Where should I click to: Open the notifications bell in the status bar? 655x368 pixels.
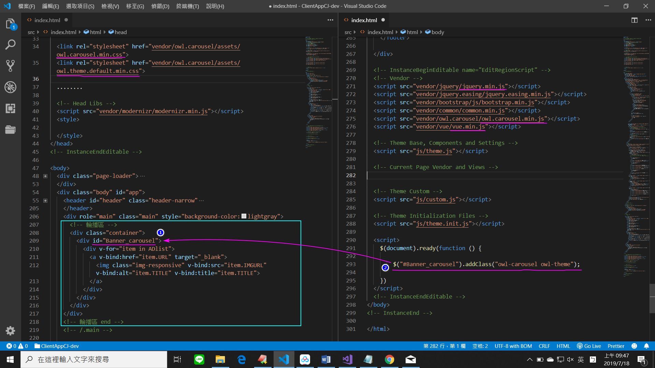pos(646,346)
